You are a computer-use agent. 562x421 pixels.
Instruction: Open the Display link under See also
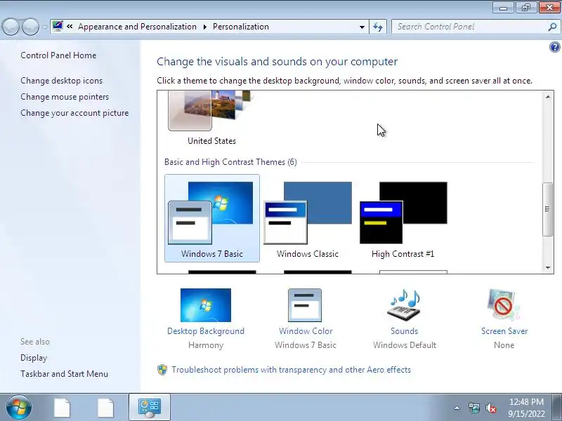[34, 358]
